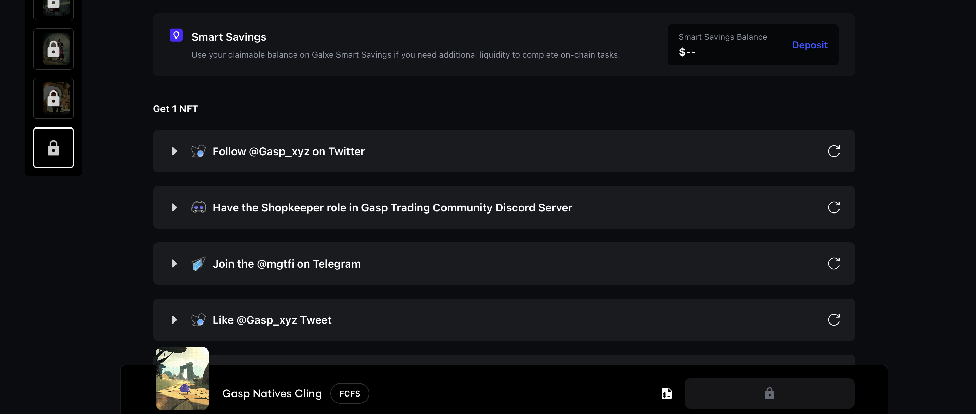Open the reward document dollar icon
This screenshot has height=414, width=976.
pyautogui.click(x=666, y=393)
